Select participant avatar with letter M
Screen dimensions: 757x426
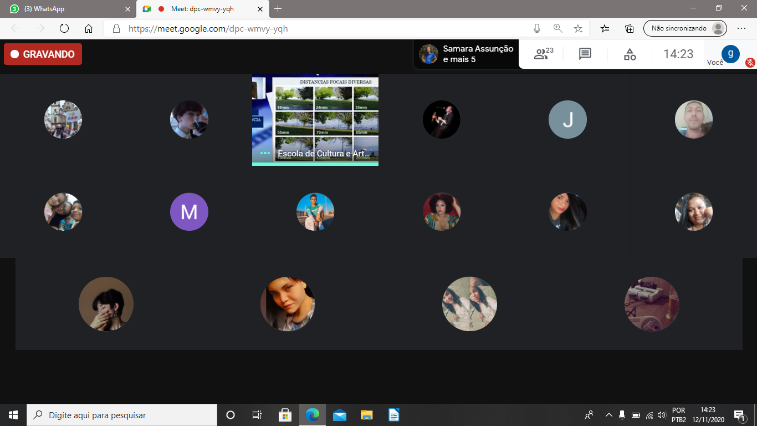[189, 212]
